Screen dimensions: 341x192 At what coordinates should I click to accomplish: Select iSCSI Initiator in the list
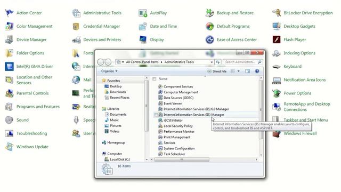173,121
